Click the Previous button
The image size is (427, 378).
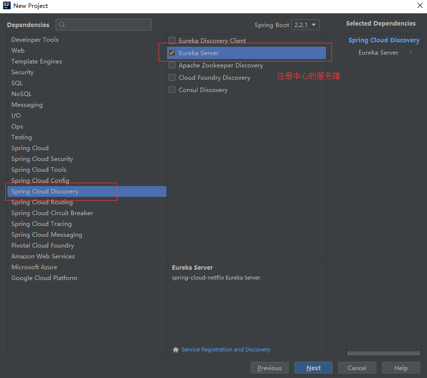(x=269, y=368)
